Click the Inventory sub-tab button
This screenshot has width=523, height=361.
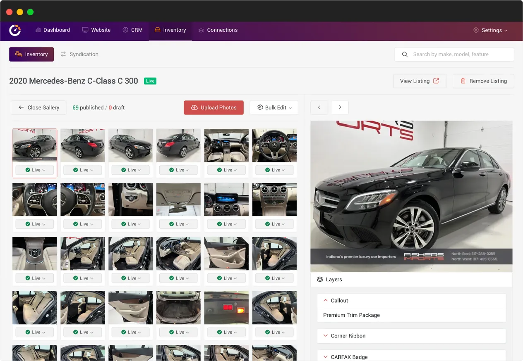tap(31, 54)
